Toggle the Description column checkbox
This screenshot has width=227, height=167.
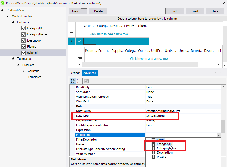24,40
